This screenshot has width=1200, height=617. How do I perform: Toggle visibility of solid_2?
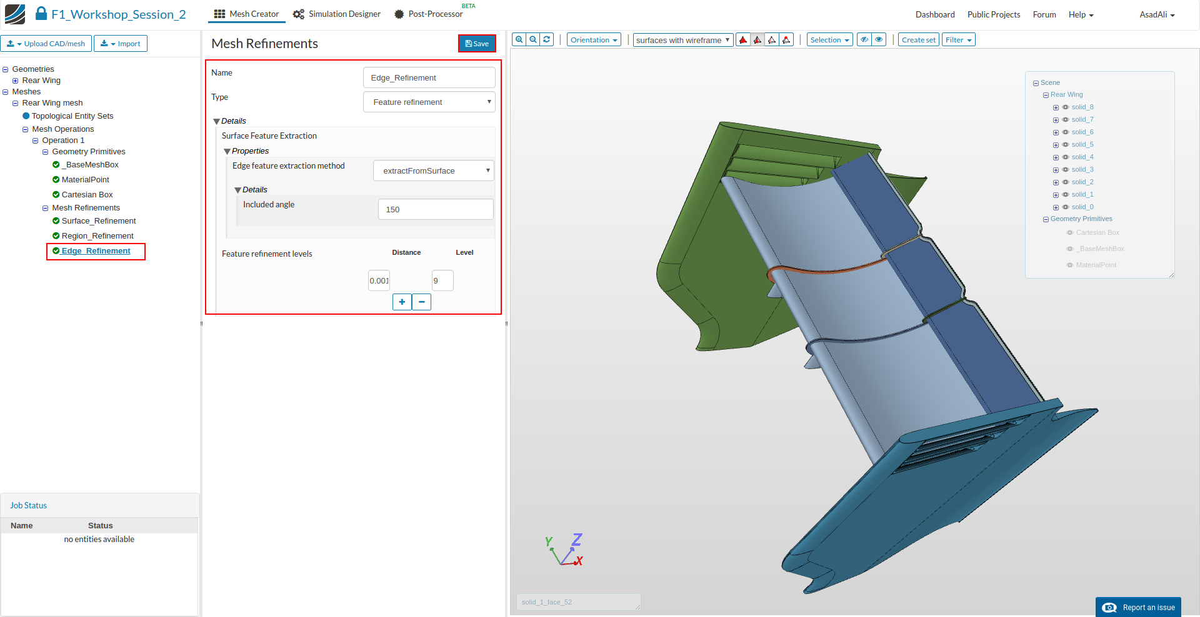[1066, 182]
